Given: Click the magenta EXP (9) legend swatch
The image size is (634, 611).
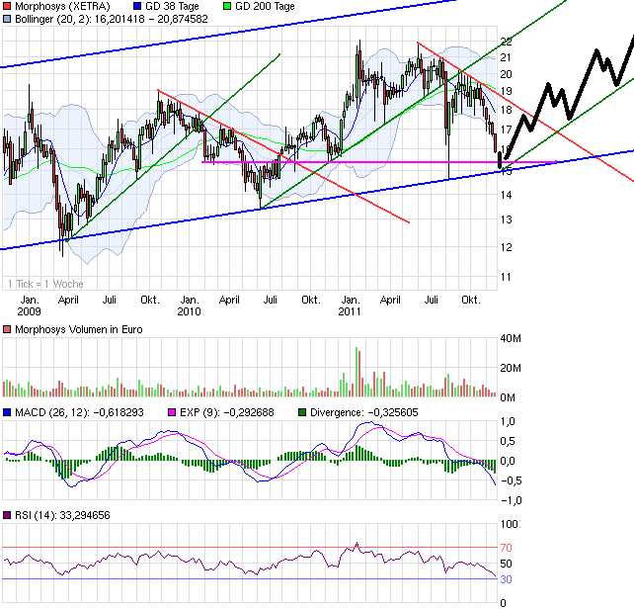Looking at the screenshot, I should 172,412.
